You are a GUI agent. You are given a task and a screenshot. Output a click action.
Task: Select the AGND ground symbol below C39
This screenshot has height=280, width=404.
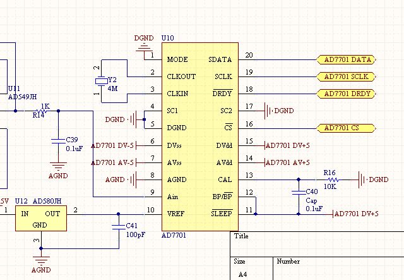[58, 166]
